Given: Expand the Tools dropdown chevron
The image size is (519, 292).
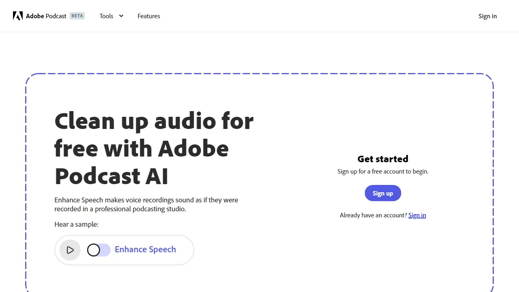Looking at the screenshot, I should coord(121,16).
